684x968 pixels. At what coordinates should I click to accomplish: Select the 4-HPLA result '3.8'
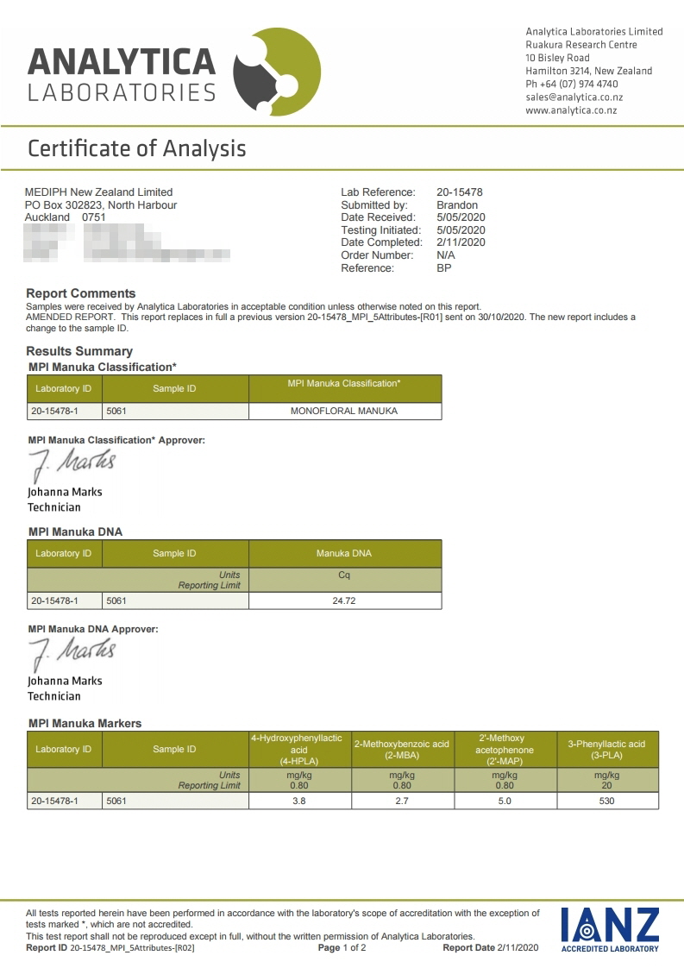(299, 801)
